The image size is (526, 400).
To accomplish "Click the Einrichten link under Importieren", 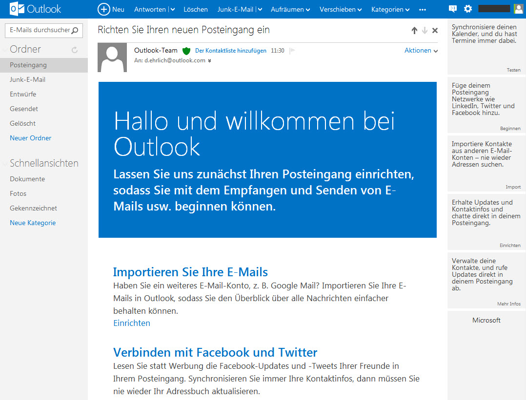I will [x=132, y=323].
